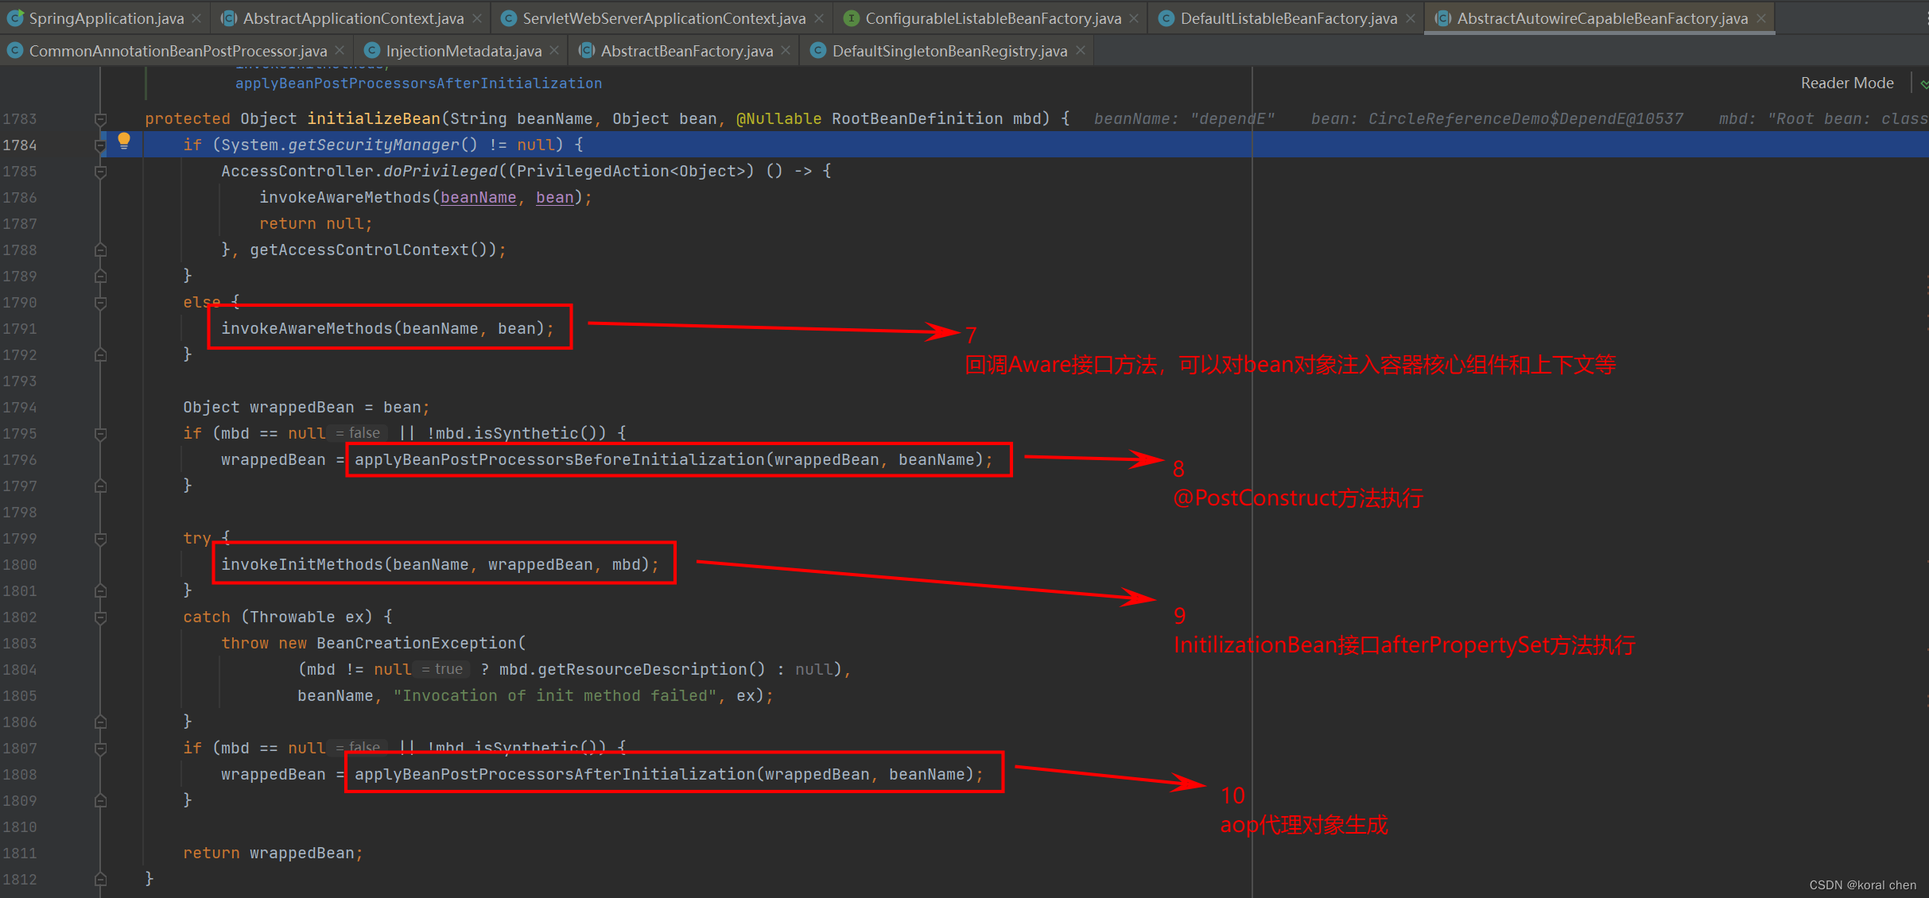Open CommonAnnotationBeanPostProcessor.java tab
This screenshot has height=898, width=1929.
coord(178,51)
